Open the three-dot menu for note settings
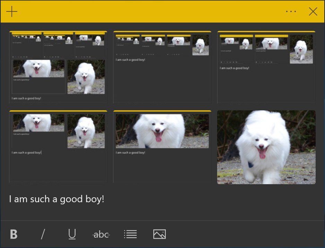 click(291, 11)
